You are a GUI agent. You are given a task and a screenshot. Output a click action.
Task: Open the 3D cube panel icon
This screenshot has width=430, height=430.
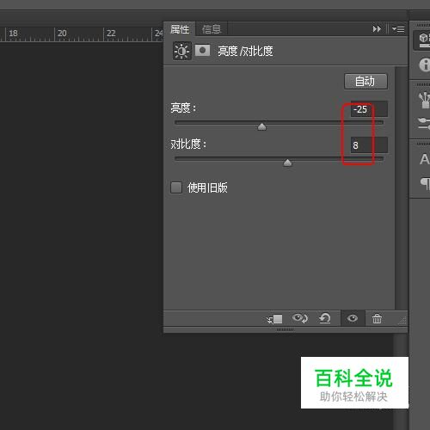[x=424, y=40]
